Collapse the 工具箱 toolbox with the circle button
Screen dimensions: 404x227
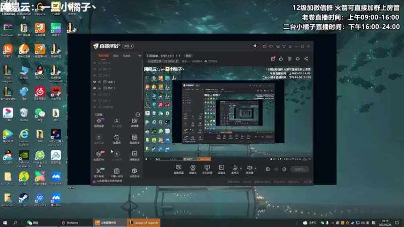pos(137,115)
